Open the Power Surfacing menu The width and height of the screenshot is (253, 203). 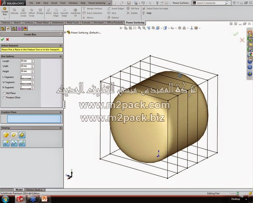tap(97, 3)
